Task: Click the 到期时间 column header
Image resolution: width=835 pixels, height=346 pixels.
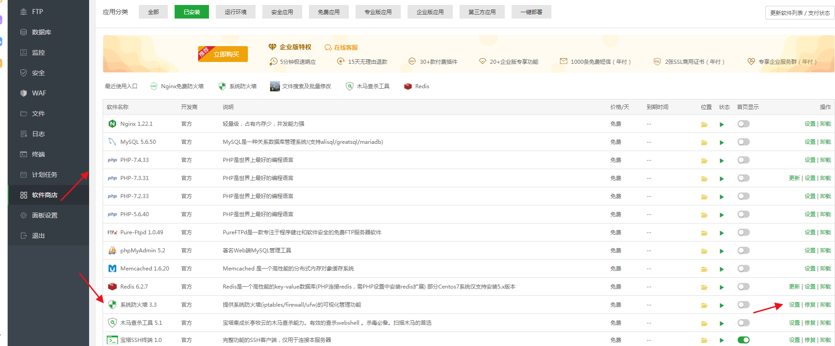Action: [657, 107]
